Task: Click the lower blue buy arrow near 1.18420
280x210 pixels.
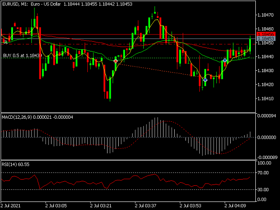Action: point(205,80)
